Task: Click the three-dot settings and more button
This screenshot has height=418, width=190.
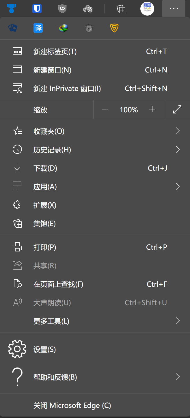Action: (x=174, y=9)
